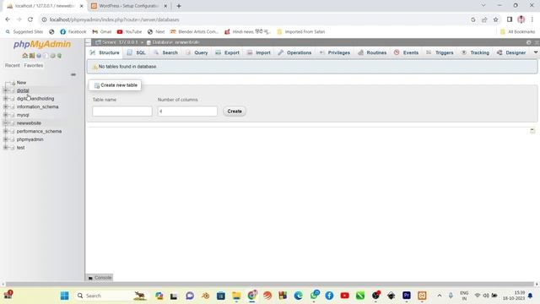The image size is (540, 304).
Task: Switch to the Structure tab
Action: [x=105, y=52]
